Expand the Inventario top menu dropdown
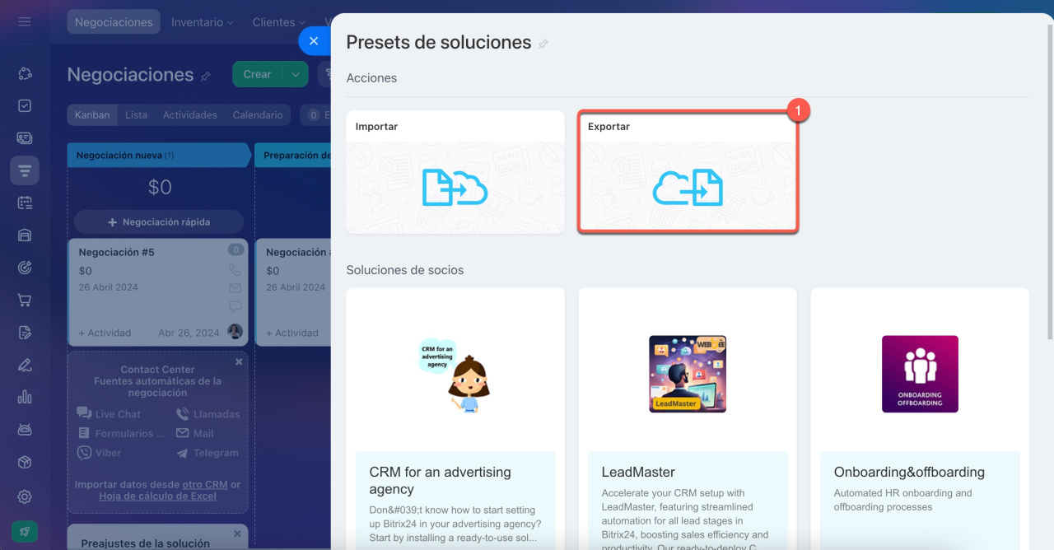 pos(202,22)
